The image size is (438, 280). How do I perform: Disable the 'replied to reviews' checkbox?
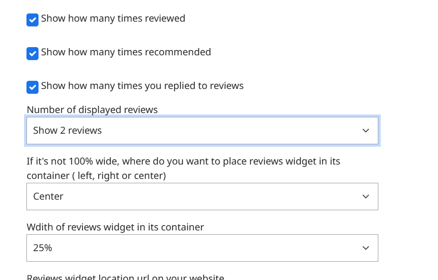click(32, 87)
